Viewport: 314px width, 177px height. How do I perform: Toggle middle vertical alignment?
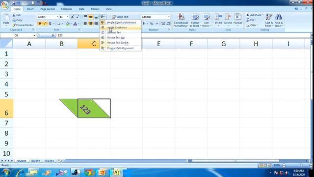point(91,17)
